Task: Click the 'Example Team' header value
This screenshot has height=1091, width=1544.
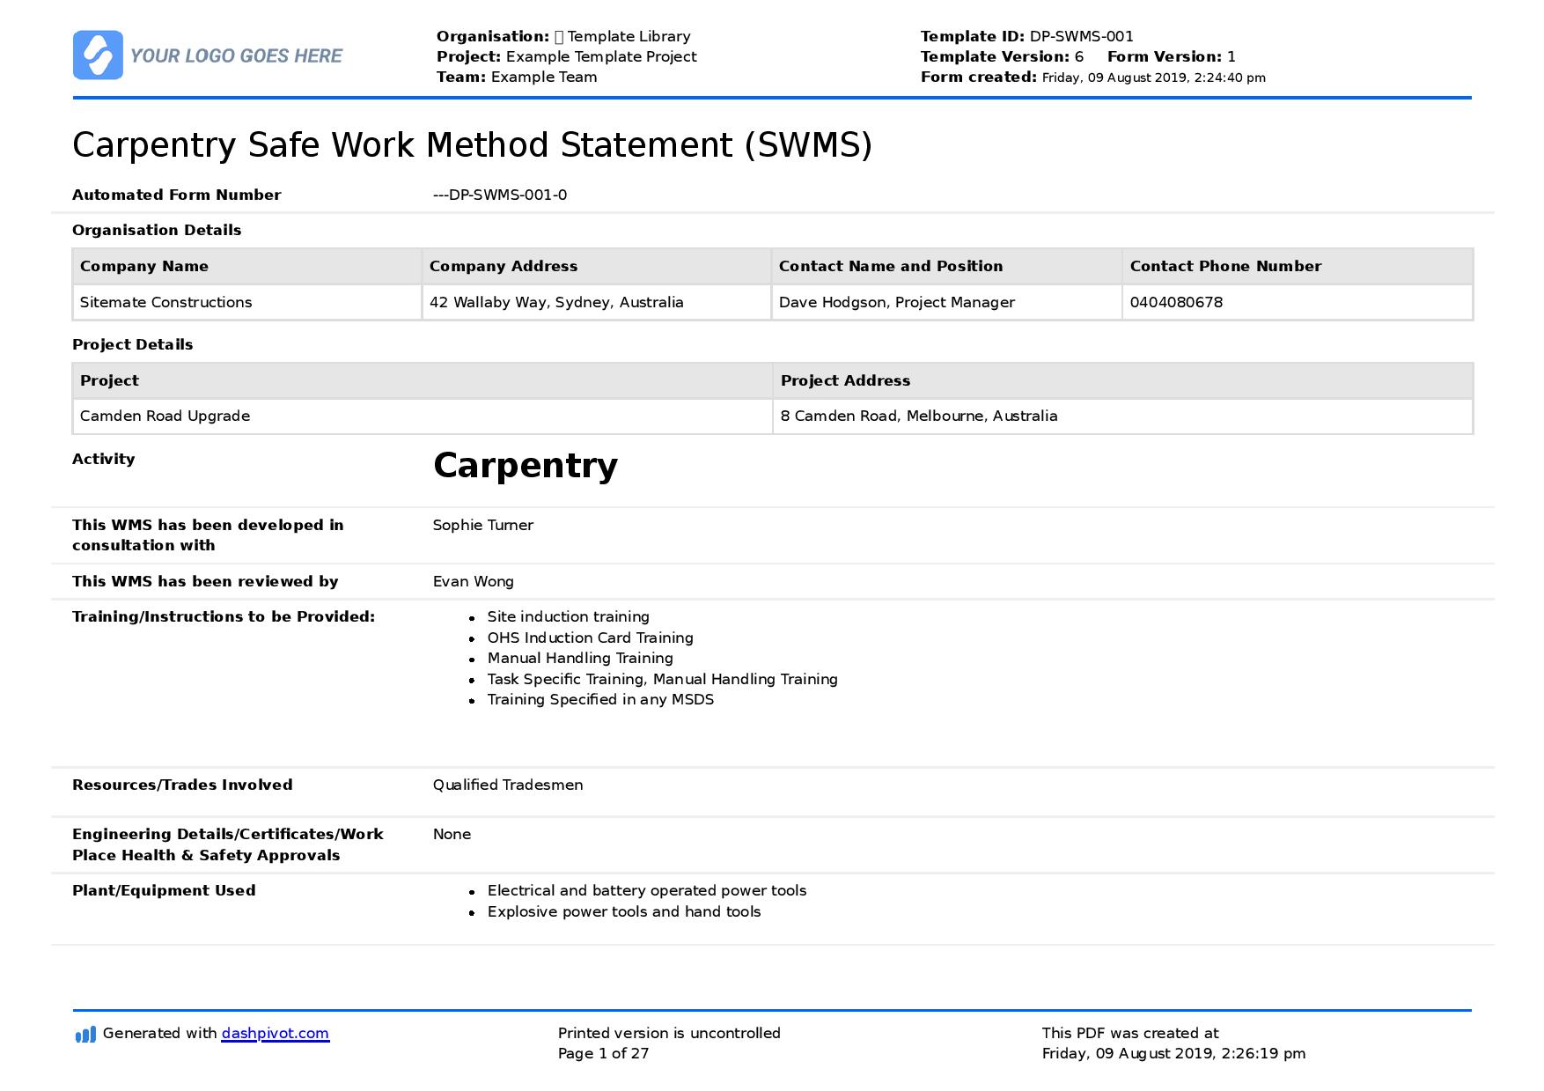Action: tap(544, 77)
